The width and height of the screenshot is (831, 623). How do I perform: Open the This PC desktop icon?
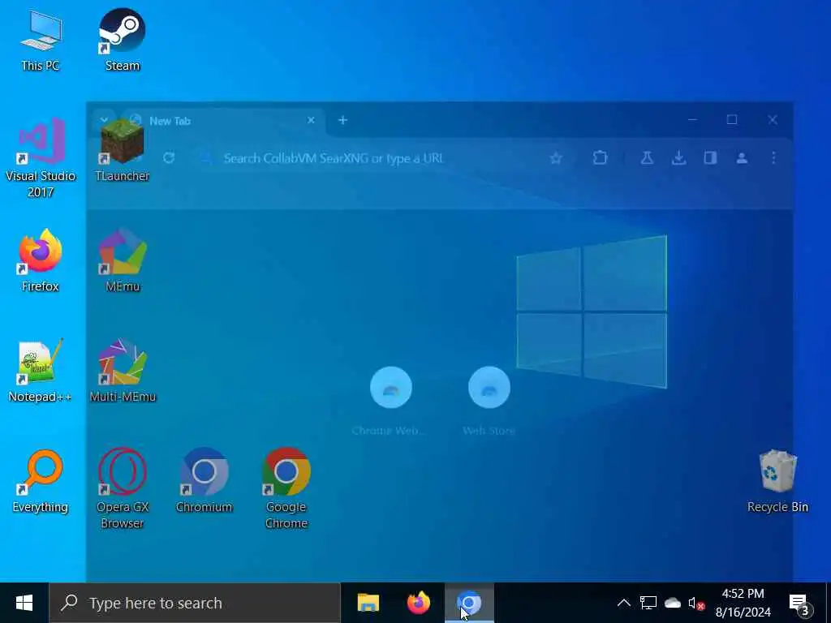click(41, 41)
